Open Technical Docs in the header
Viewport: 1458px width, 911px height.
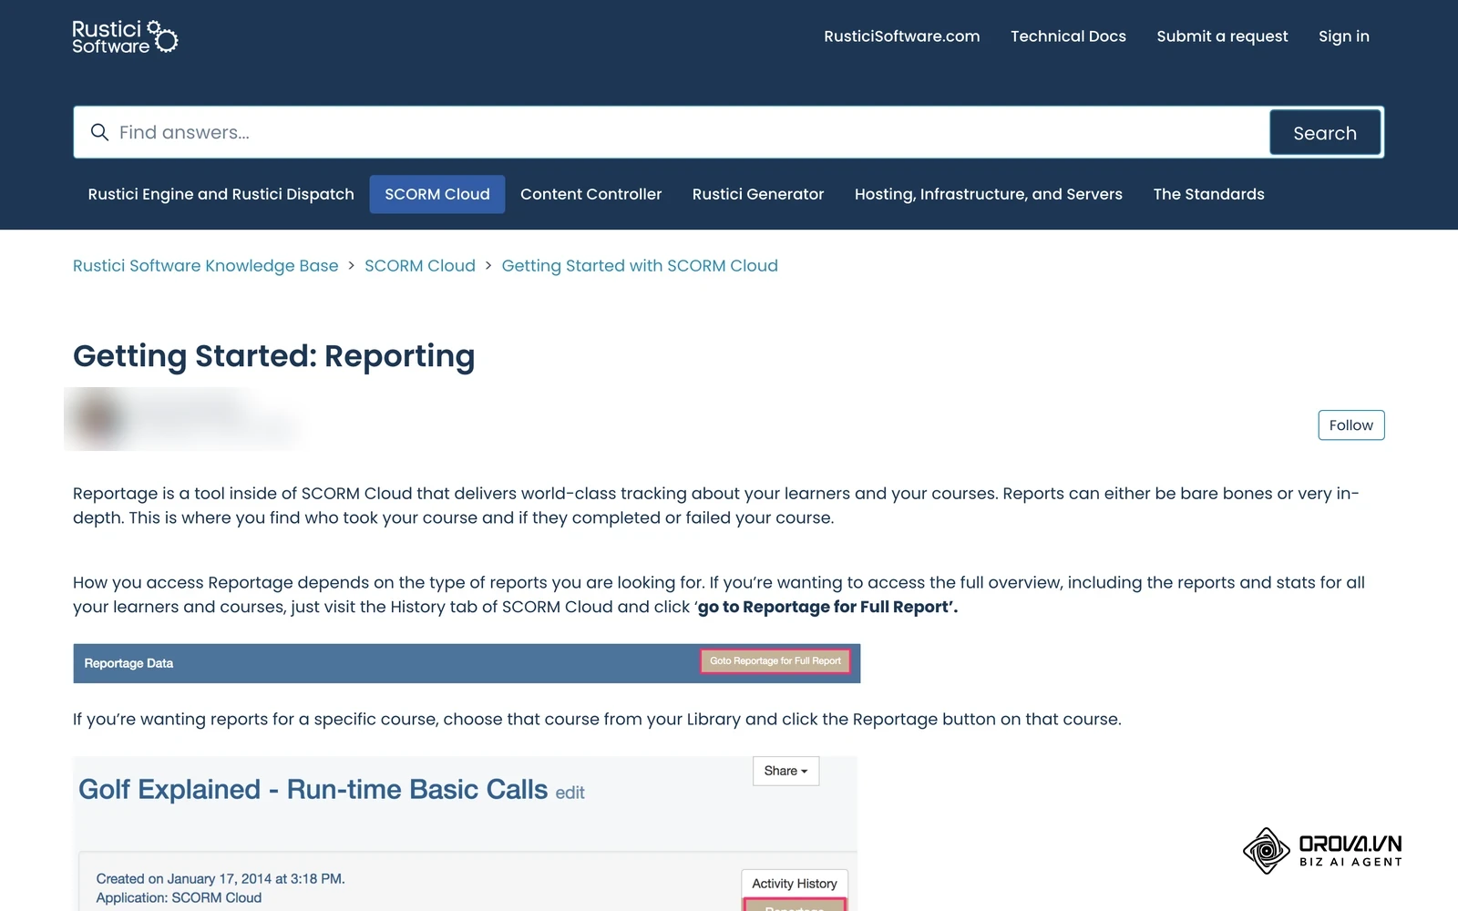pos(1068,36)
